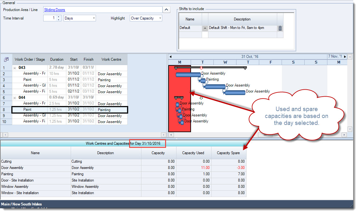Open the Sliding Doors production line link
The height and width of the screenshot is (213, 358).
point(55,10)
